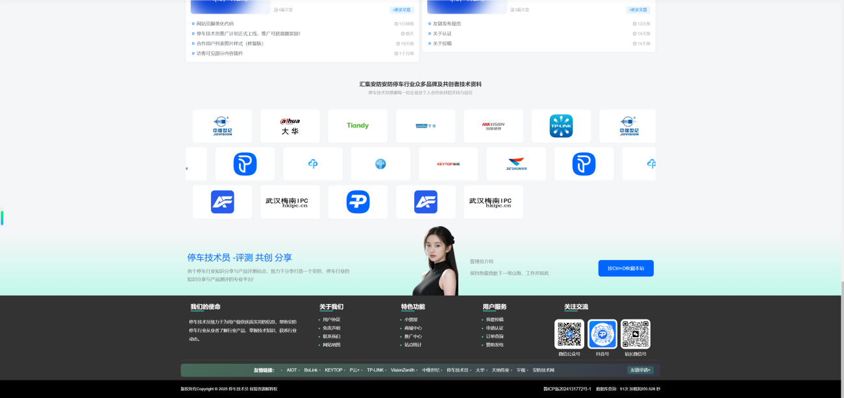This screenshot has width=844, height=398.
Task: Click the webmaster WeChat QR code
Action: point(636,334)
